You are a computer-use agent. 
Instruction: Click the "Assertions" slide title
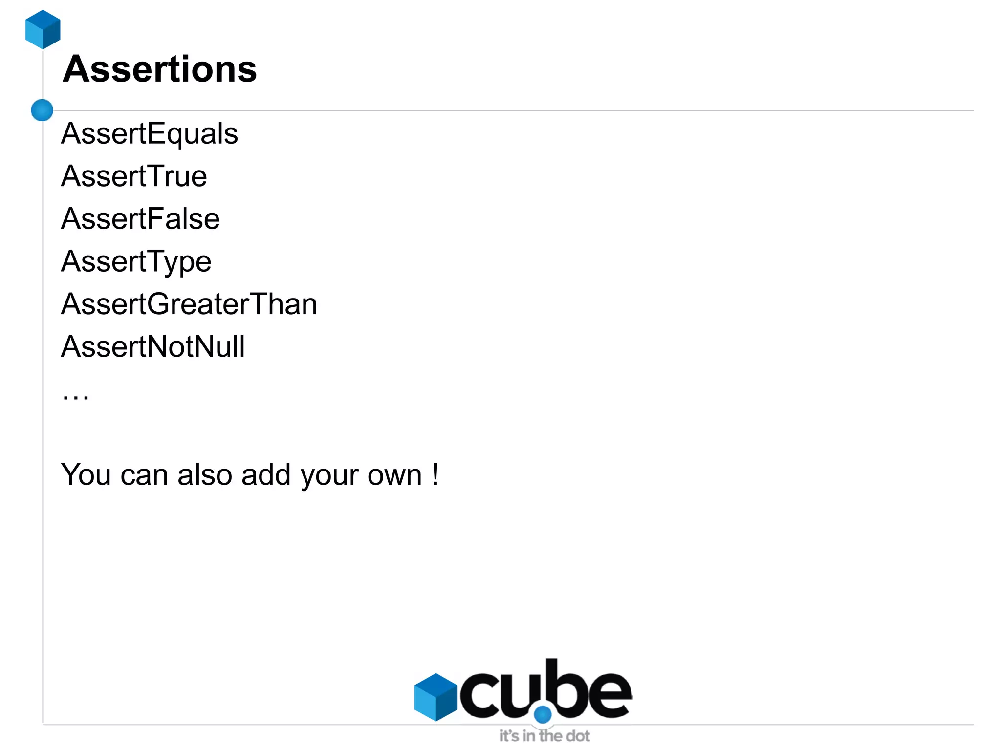click(159, 69)
